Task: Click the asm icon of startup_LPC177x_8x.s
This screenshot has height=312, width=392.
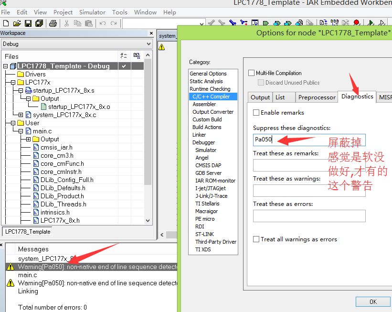Action: pos(29,91)
